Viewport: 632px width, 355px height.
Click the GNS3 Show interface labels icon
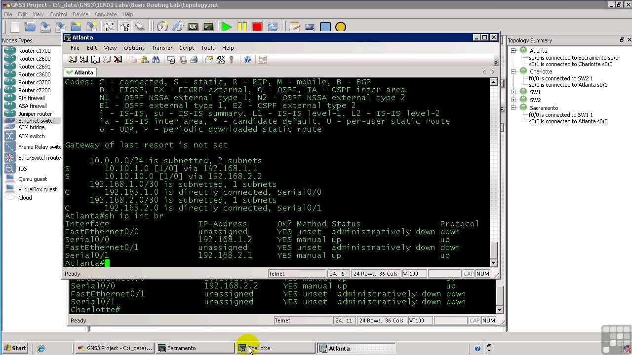click(109, 27)
